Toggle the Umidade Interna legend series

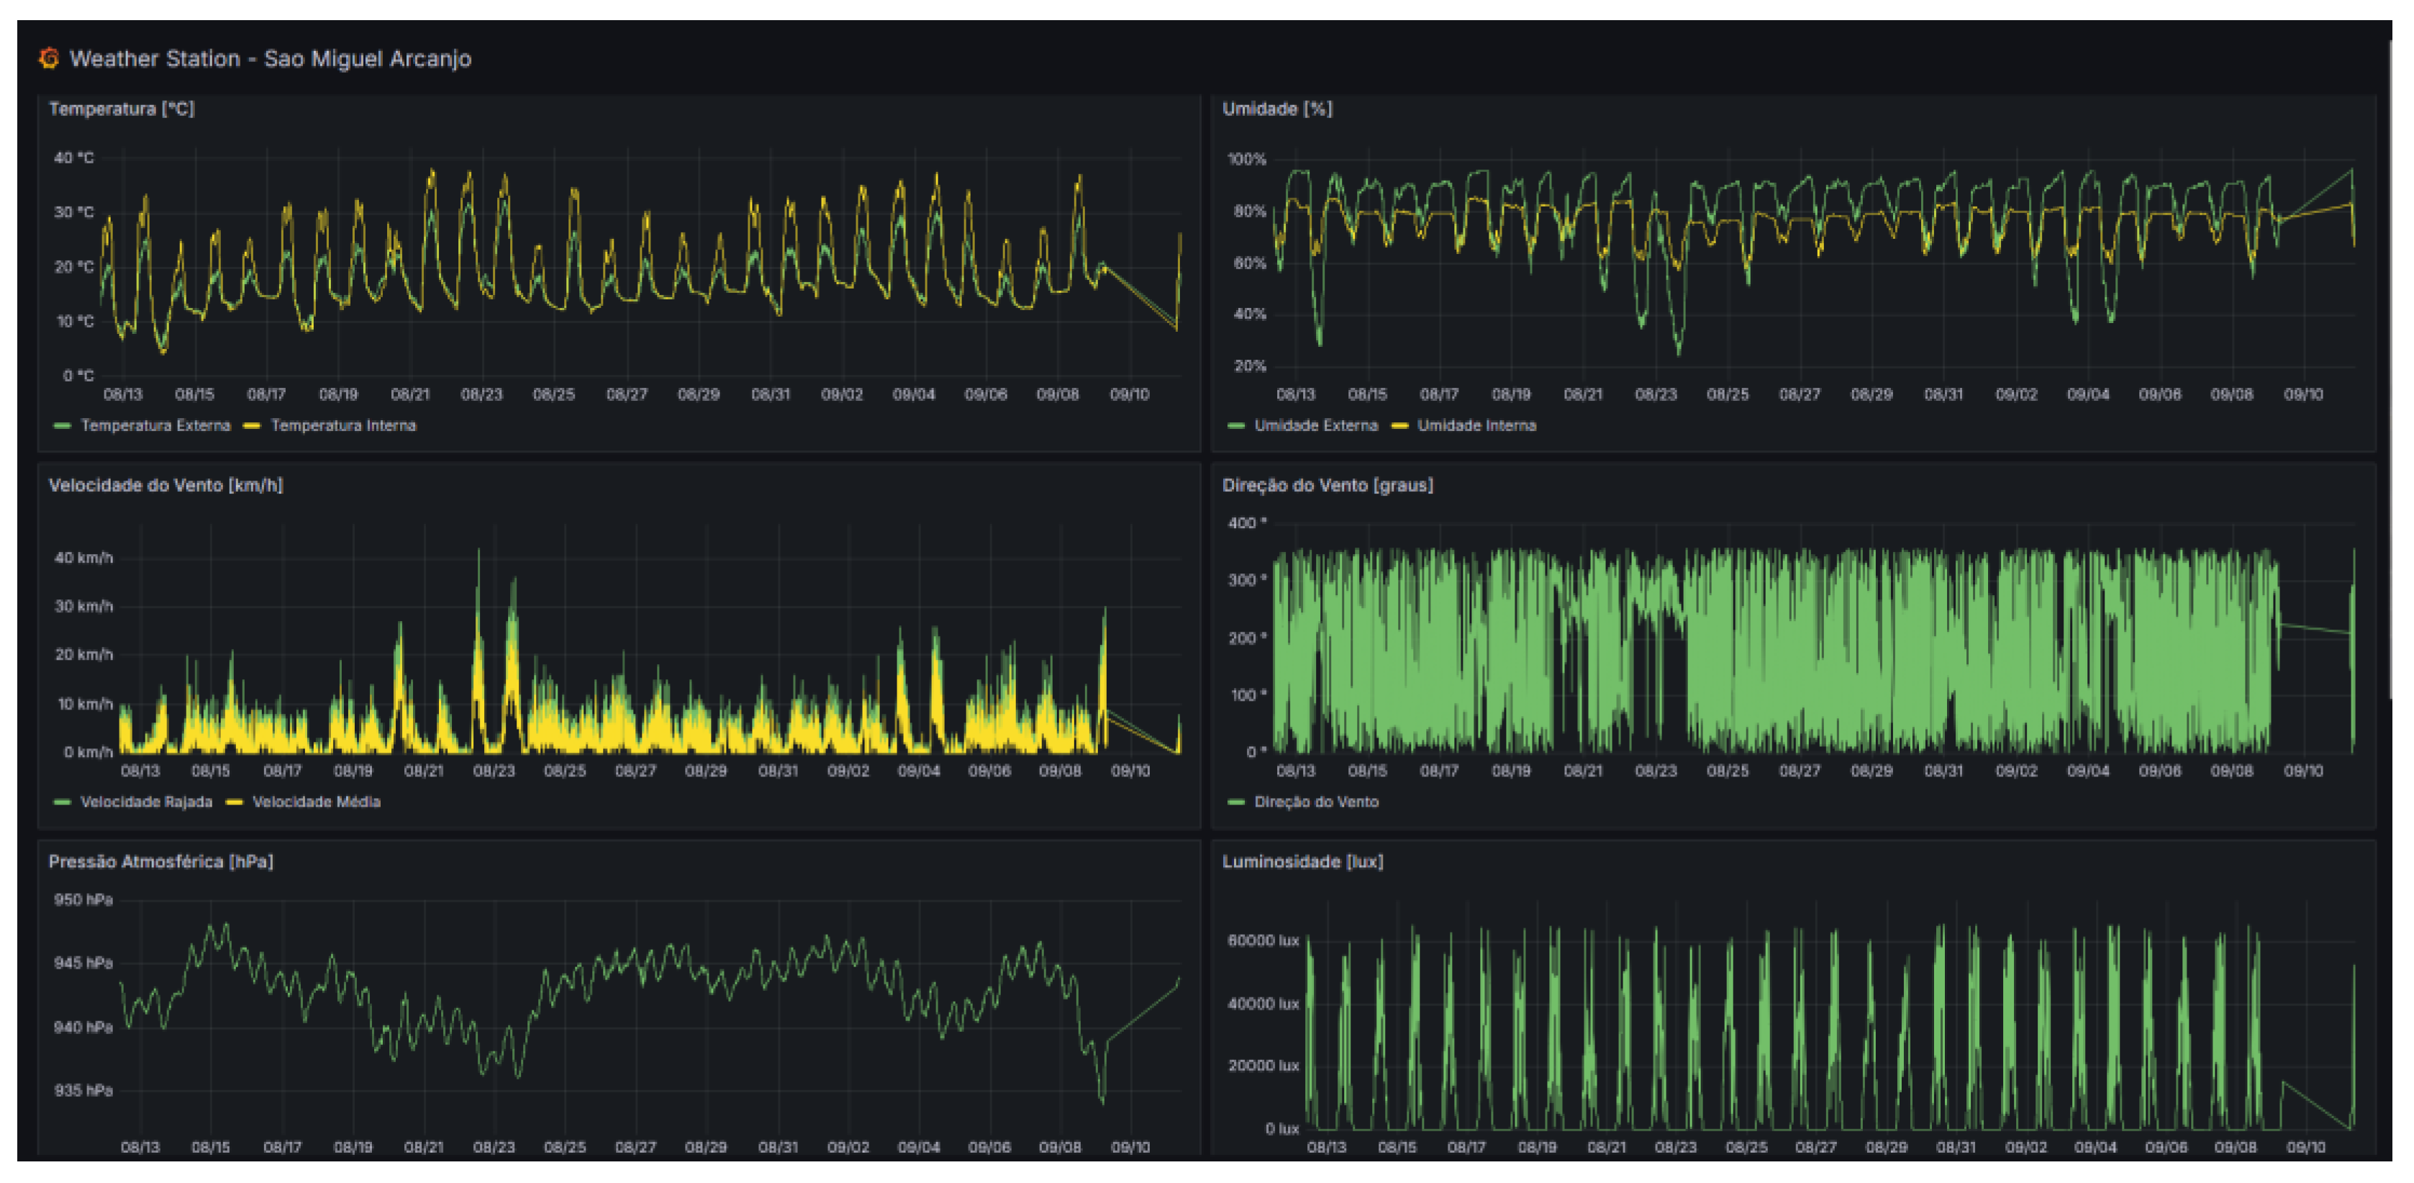1476,425
